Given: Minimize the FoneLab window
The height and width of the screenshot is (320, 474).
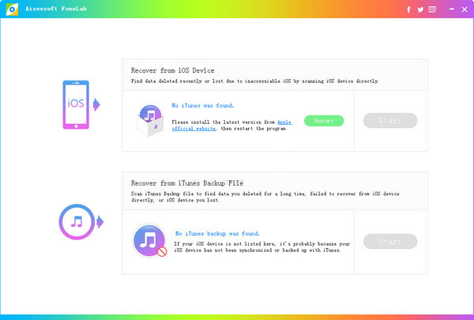Looking at the screenshot, I should (x=452, y=9).
